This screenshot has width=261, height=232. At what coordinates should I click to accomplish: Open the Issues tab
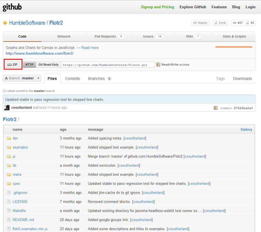[153, 37]
